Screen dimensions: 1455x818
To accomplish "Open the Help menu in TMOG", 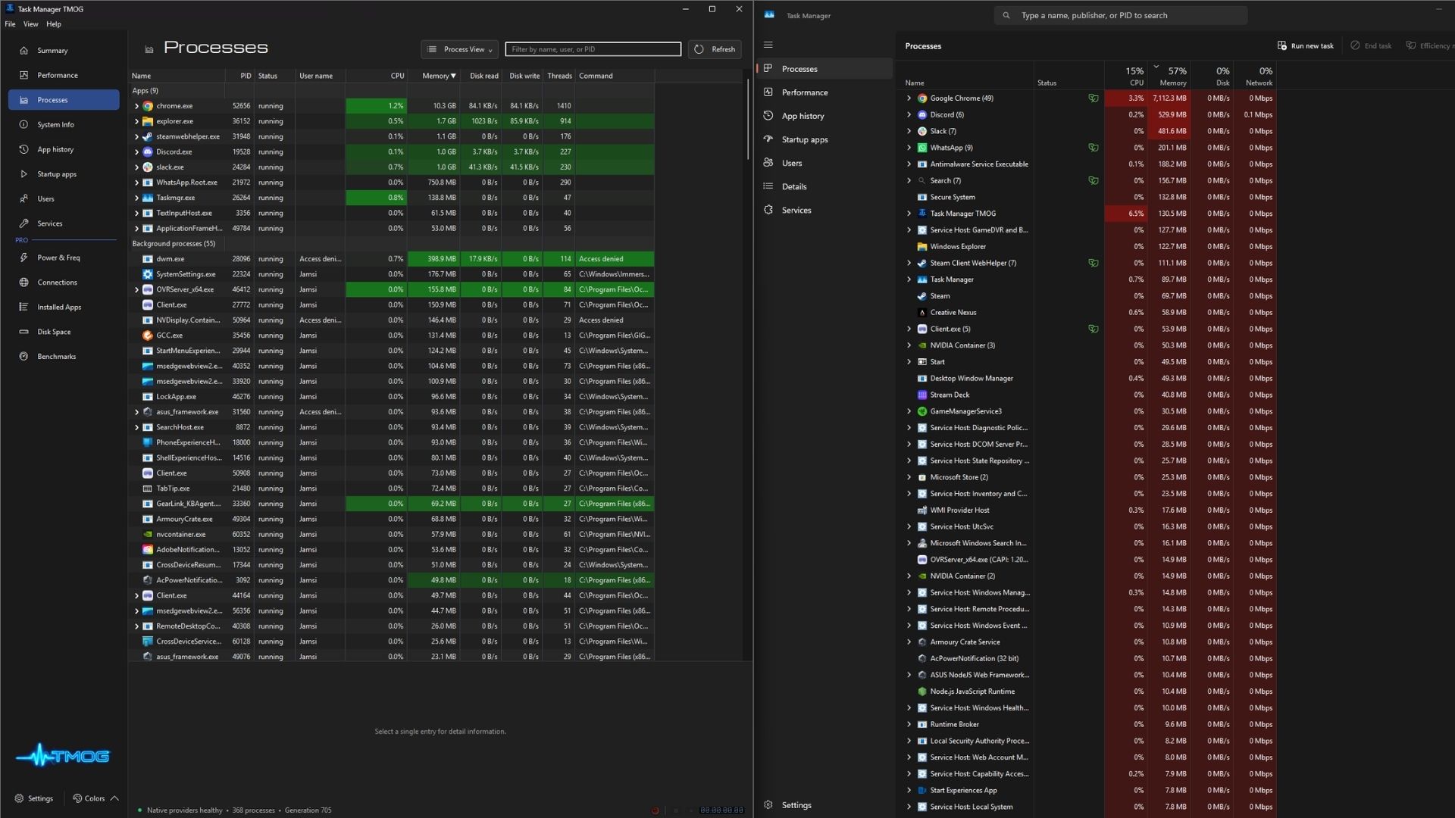I will coord(54,24).
